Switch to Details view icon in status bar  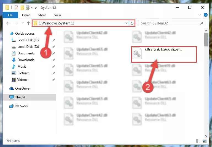point(198,141)
